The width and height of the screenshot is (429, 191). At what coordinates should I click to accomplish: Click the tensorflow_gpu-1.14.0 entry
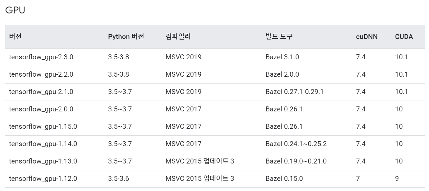point(43,144)
